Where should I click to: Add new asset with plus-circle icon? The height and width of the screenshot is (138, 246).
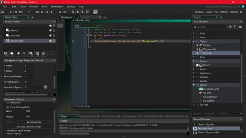pyautogui.click(x=230, y=27)
